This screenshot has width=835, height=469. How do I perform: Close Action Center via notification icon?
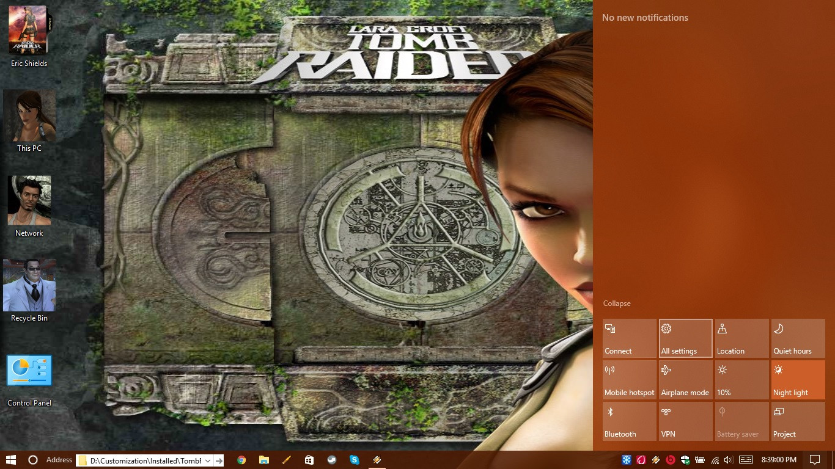click(x=815, y=460)
